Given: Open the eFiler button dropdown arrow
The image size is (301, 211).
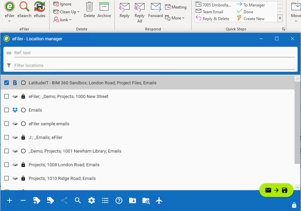Looking at the screenshot, I should [x=10, y=21].
